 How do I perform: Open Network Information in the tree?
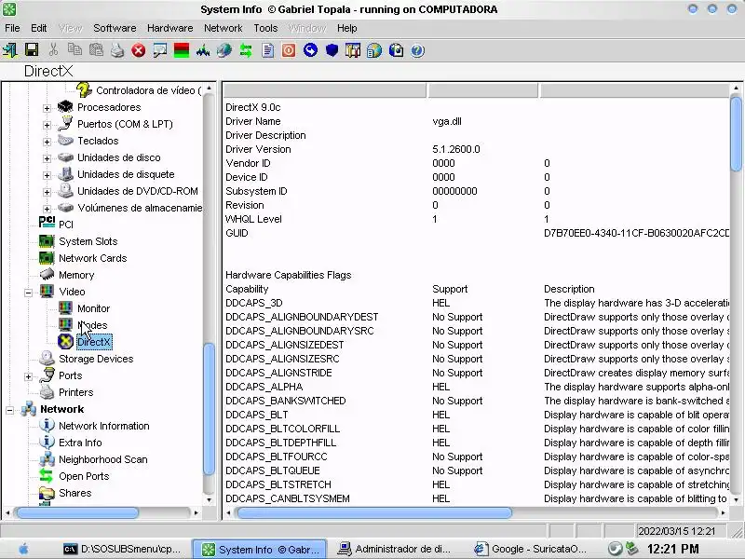103,426
